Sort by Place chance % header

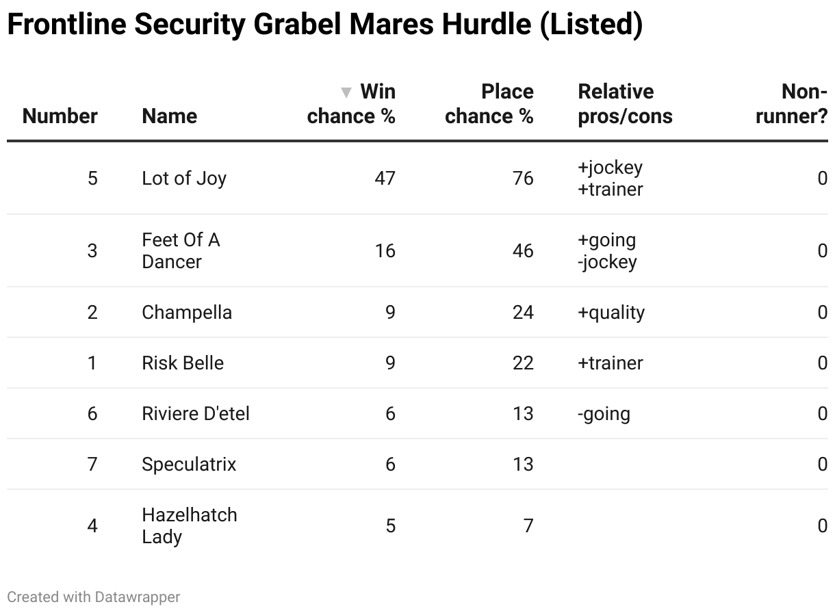(489, 104)
